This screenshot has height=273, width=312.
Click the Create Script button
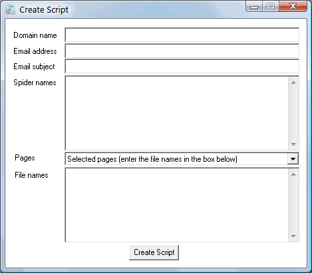[154, 252]
